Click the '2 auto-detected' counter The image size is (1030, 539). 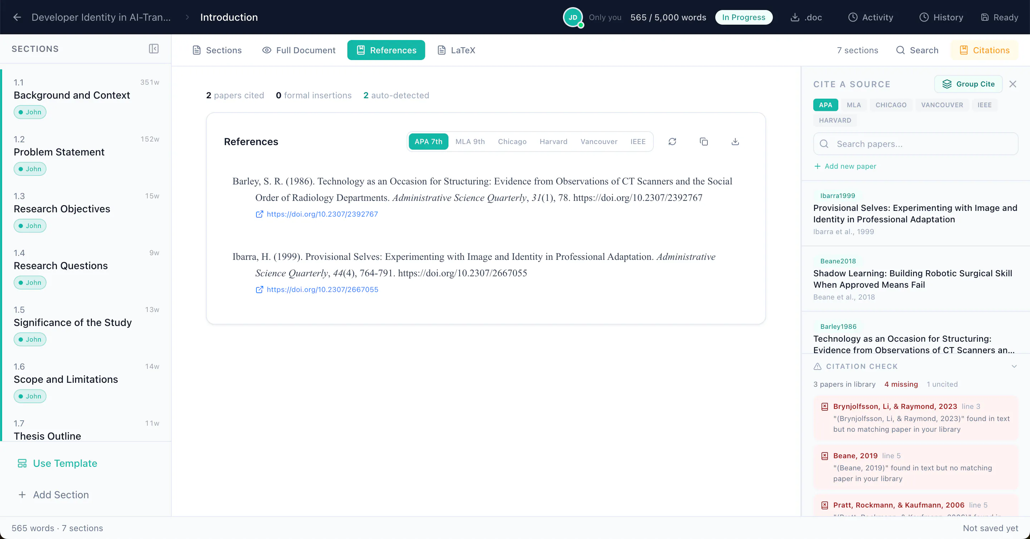[x=396, y=95]
